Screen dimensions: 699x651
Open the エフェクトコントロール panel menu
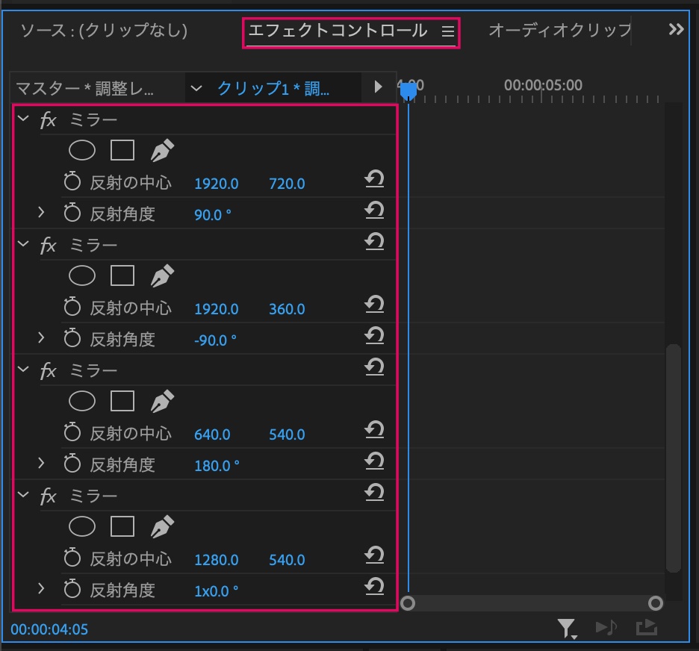coord(448,31)
